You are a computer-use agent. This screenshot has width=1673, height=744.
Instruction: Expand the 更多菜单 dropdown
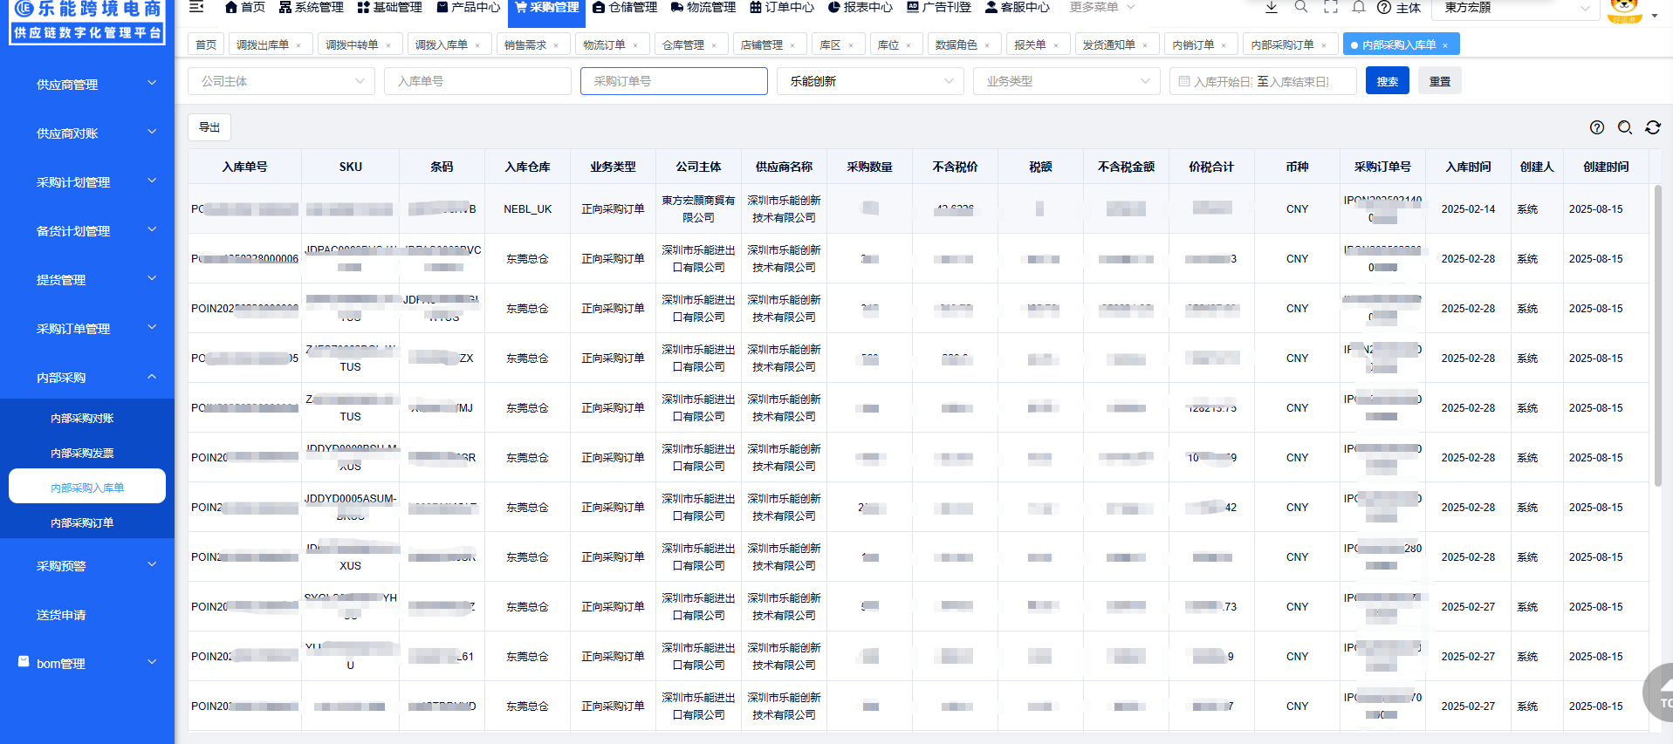pyautogui.click(x=1102, y=7)
